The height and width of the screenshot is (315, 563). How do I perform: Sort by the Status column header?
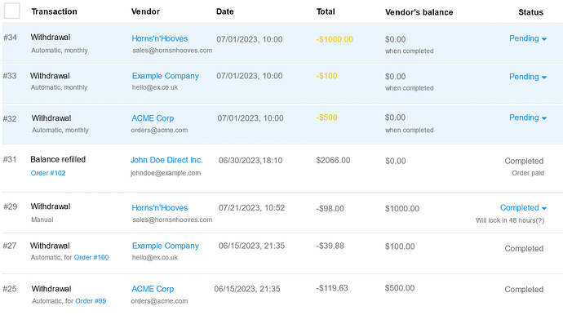(530, 12)
